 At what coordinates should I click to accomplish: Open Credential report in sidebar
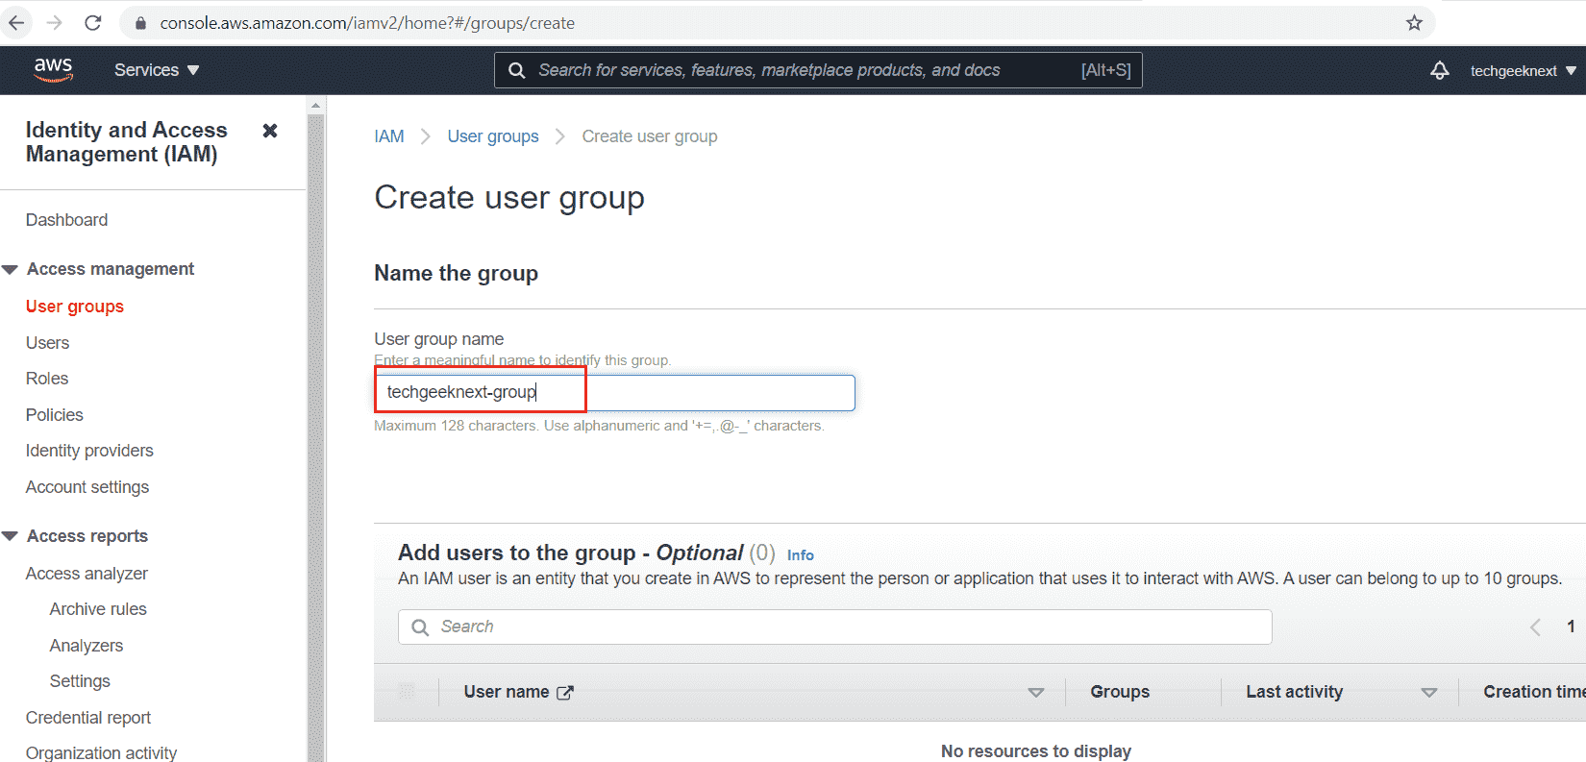tap(88, 718)
